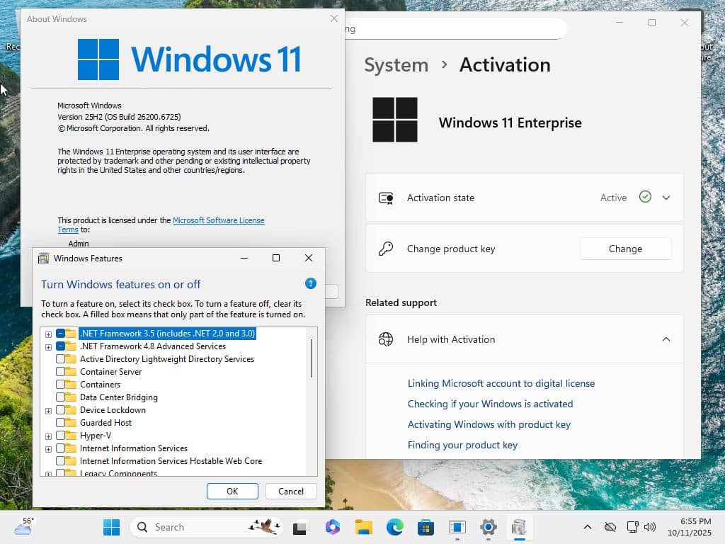This screenshot has width=725, height=544.
Task: Open the Microsoft Software License Terms link
Action: point(218,220)
